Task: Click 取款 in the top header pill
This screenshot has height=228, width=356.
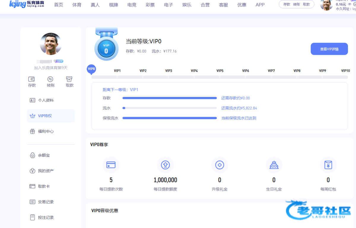Action: (306, 4)
